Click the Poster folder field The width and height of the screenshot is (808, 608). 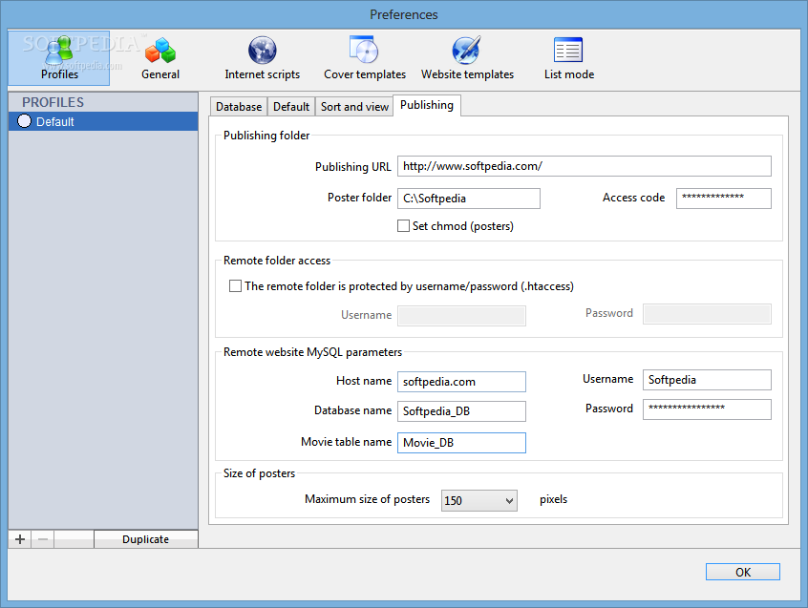(469, 199)
